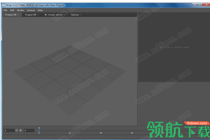The width and height of the screenshot is (210, 140).
Task: Expand the Viewport2D tab dropdown arrow
Action: click(38, 14)
